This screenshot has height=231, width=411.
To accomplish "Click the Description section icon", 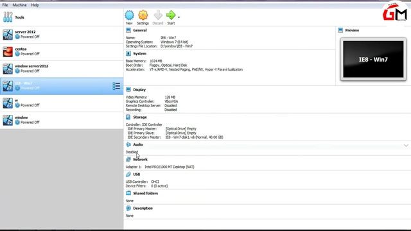I will [x=128, y=208].
